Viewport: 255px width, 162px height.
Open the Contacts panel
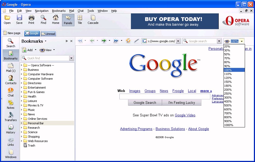point(11,80)
